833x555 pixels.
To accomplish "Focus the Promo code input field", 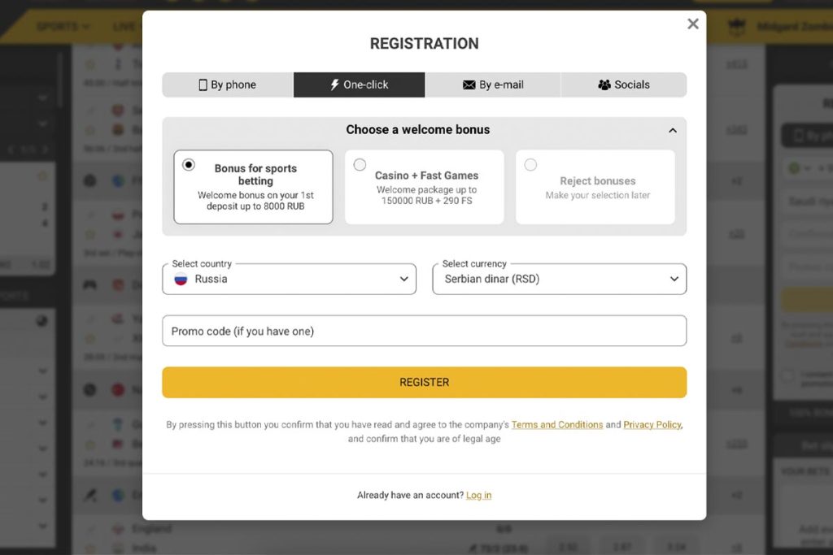I will click(424, 331).
